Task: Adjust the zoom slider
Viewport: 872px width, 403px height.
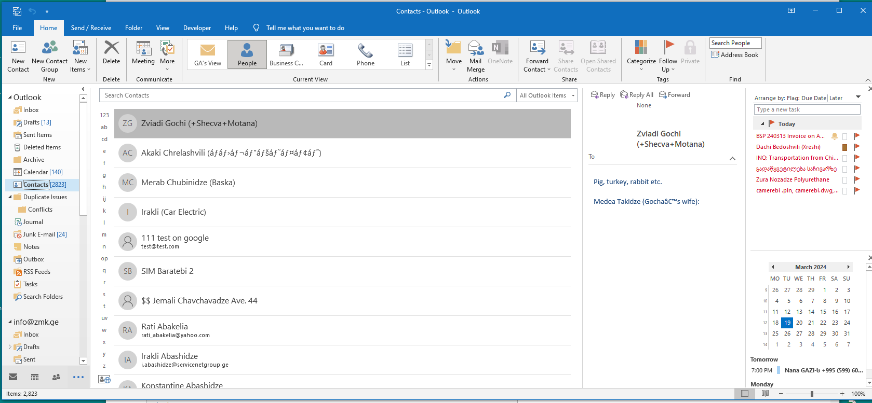Action: tap(812, 394)
